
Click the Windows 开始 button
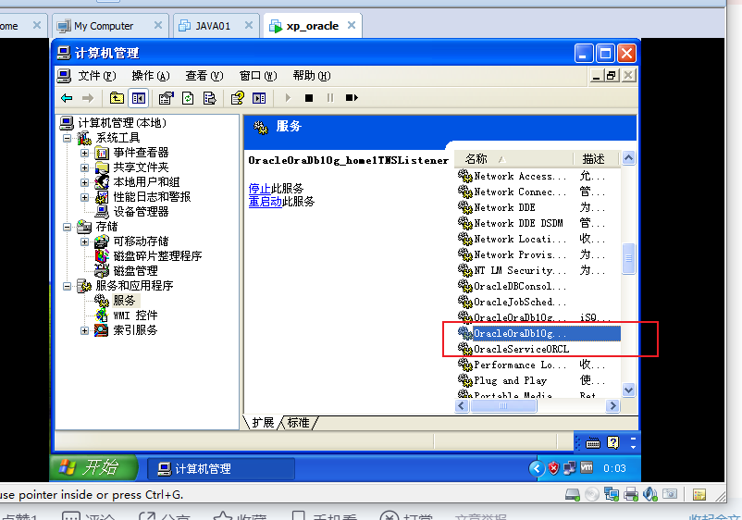coord(94,468)
